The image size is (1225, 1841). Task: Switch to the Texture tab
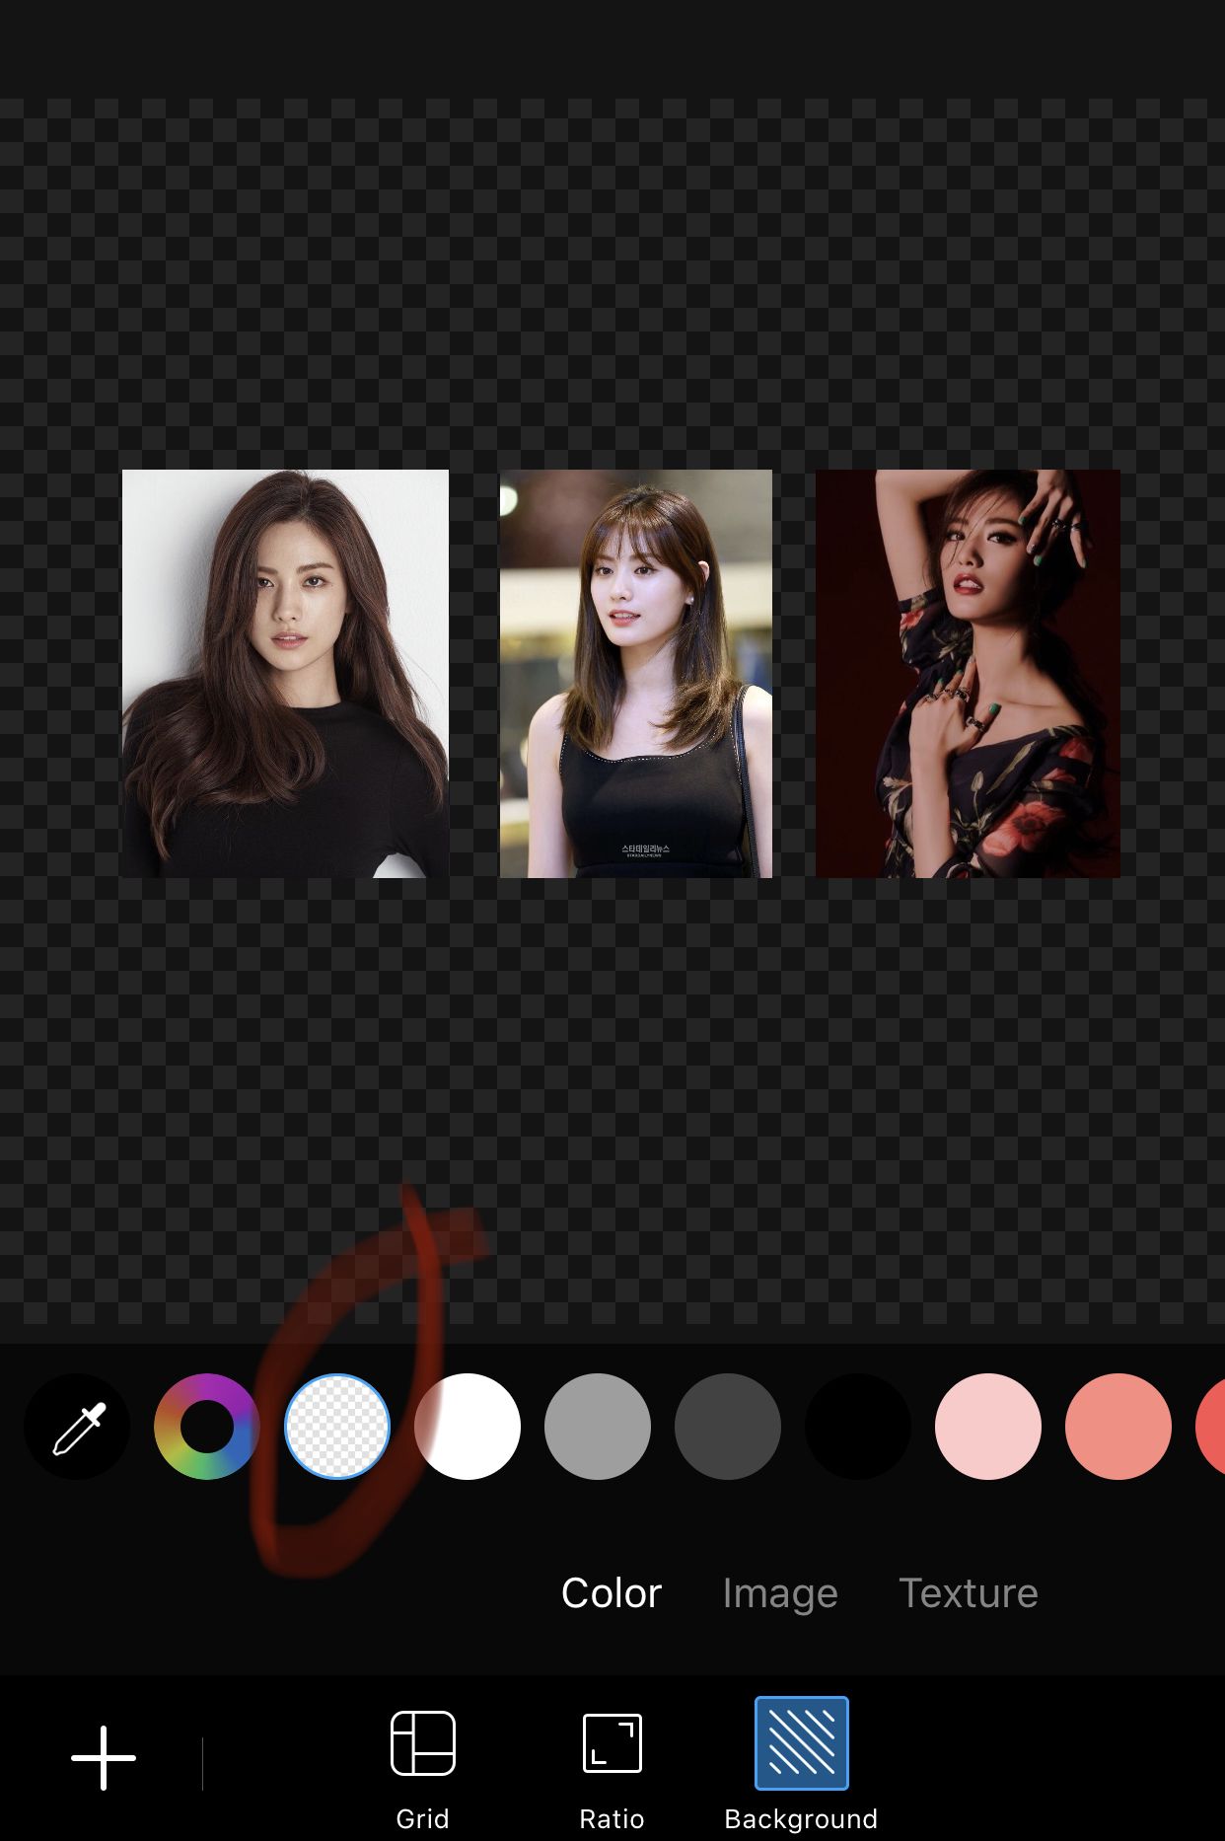point(969,1593)
